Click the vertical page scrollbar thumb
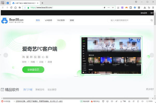156x103 pixels. coord(155,19)
